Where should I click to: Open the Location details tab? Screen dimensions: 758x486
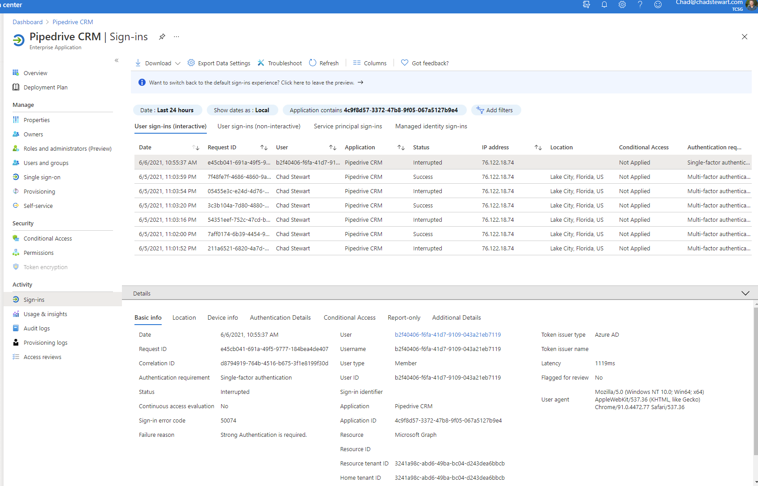point(184,318)
